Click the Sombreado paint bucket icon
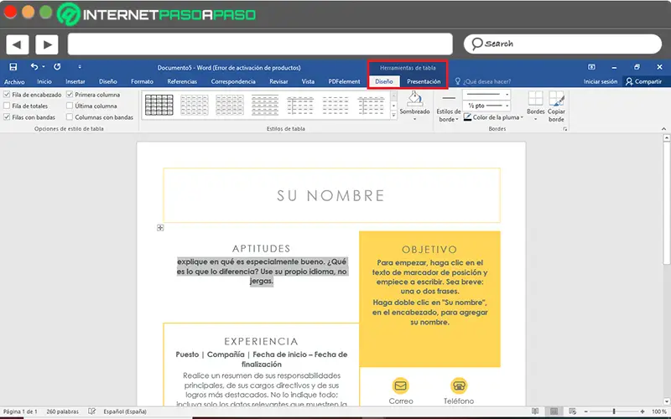Viewport: 671px width, 419px height. tap(414, 99)
